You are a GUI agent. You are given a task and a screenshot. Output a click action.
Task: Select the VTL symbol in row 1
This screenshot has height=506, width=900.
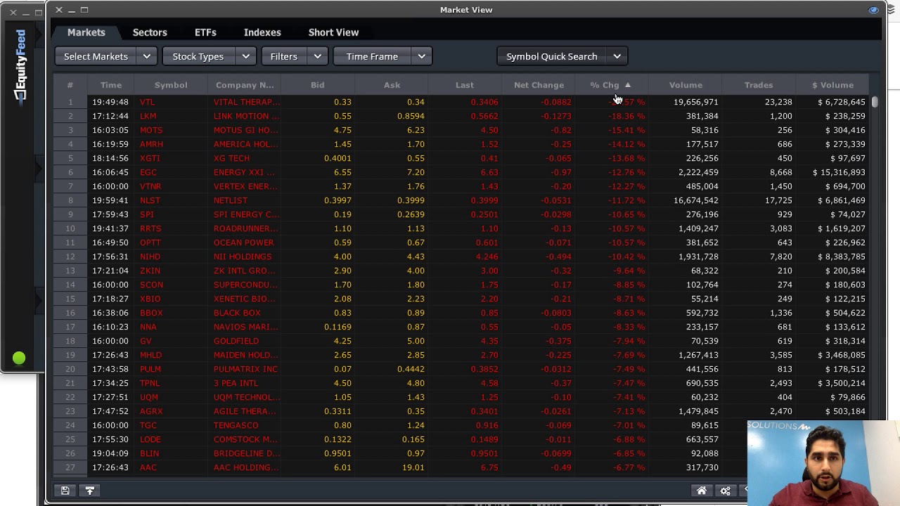tap(147, 102)
